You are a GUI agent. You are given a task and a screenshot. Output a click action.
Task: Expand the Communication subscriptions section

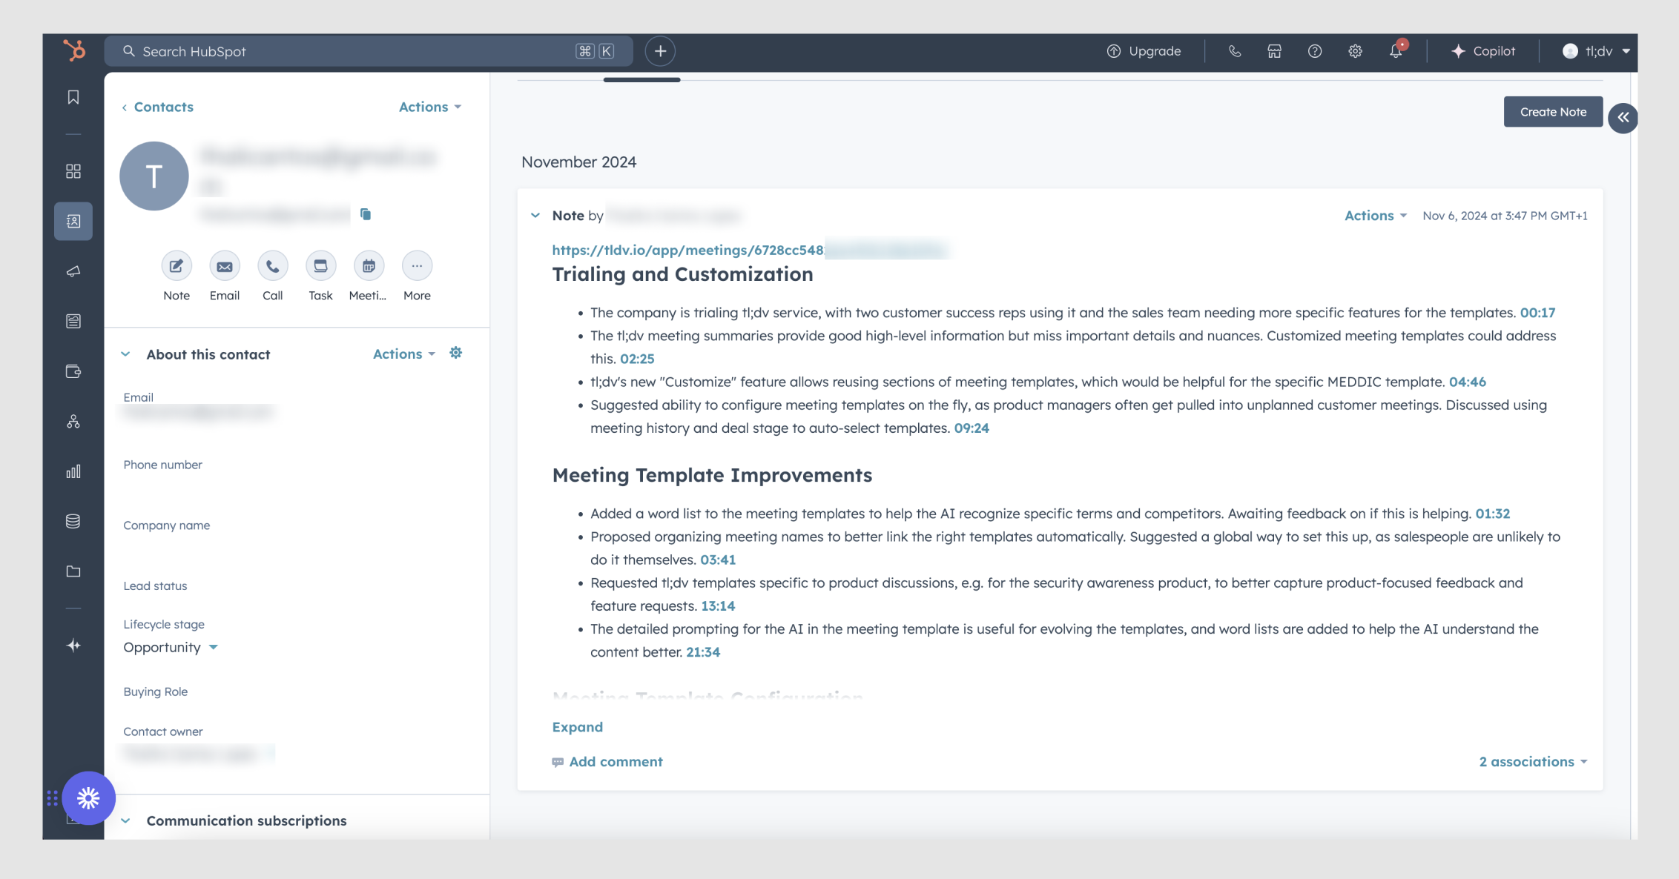click(x=125, y=820)
